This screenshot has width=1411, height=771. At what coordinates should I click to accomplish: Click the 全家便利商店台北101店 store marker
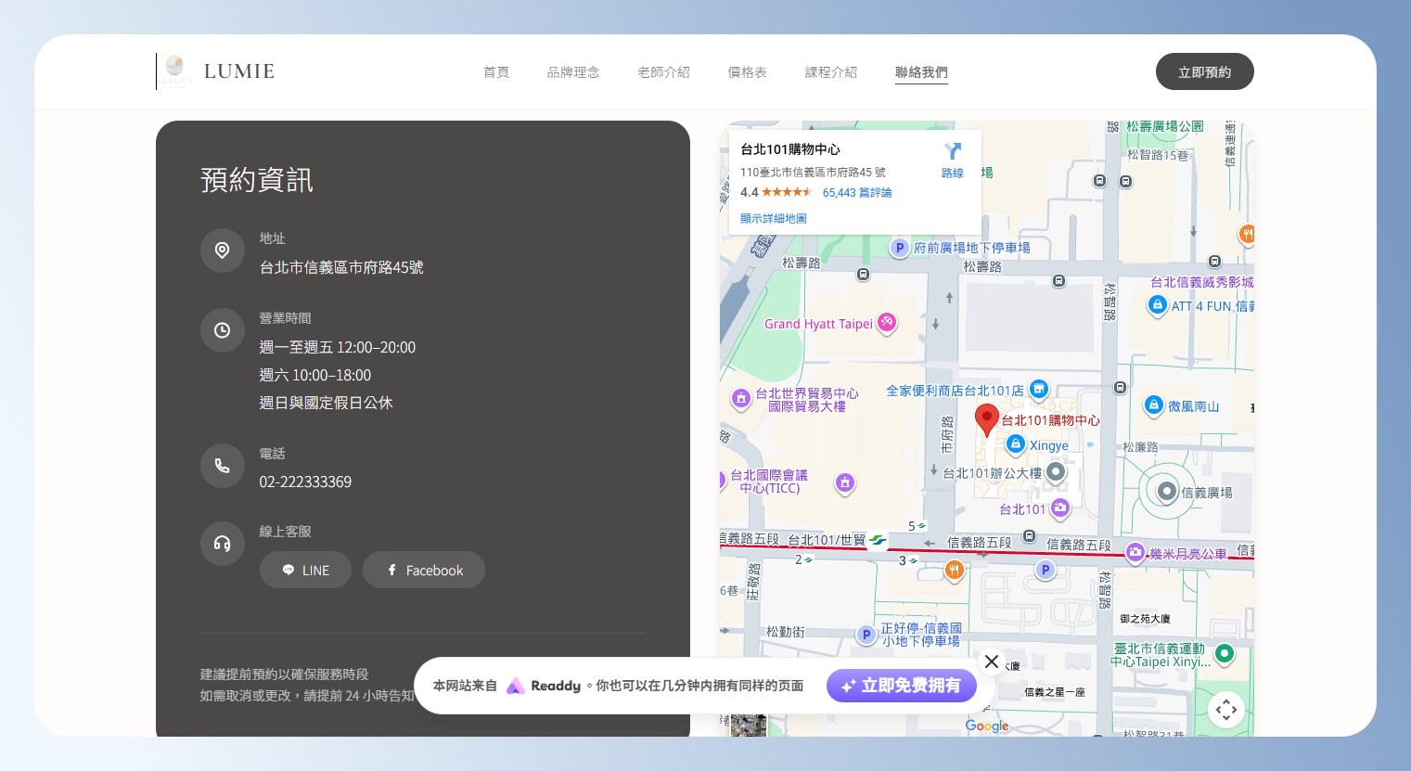1039,390
